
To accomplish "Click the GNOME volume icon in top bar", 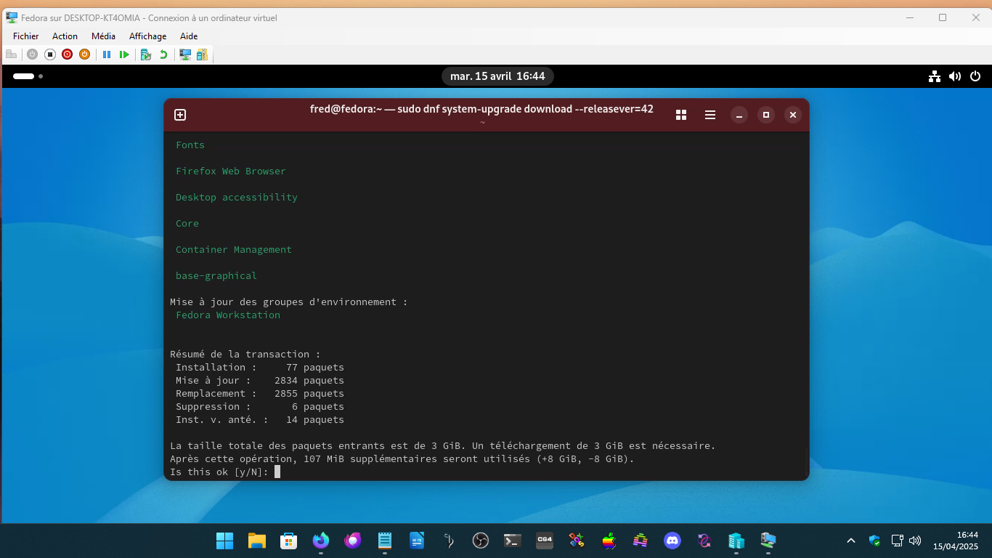I will pyautogui.click(x=955, y=76).
